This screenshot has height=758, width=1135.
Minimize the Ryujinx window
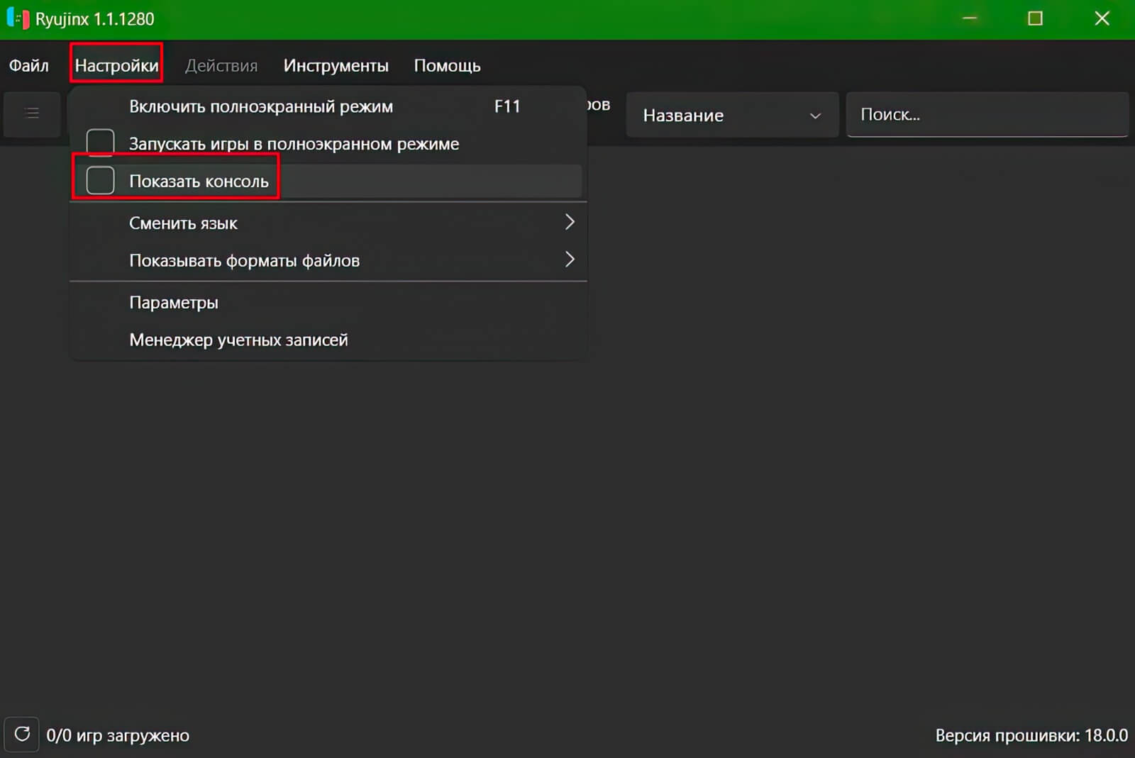970,18
